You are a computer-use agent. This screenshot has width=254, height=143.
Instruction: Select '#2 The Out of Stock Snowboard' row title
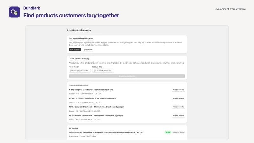[92, 98]
